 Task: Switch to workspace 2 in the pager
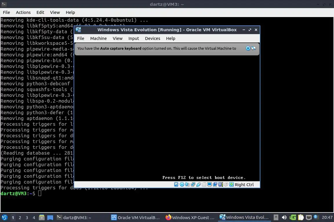20,218
